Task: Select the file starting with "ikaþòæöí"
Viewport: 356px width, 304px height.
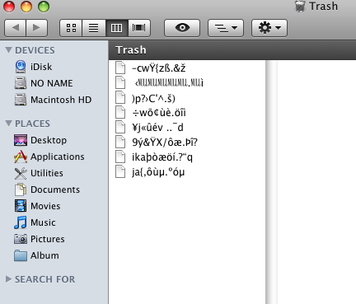Action: pos(162,157)
